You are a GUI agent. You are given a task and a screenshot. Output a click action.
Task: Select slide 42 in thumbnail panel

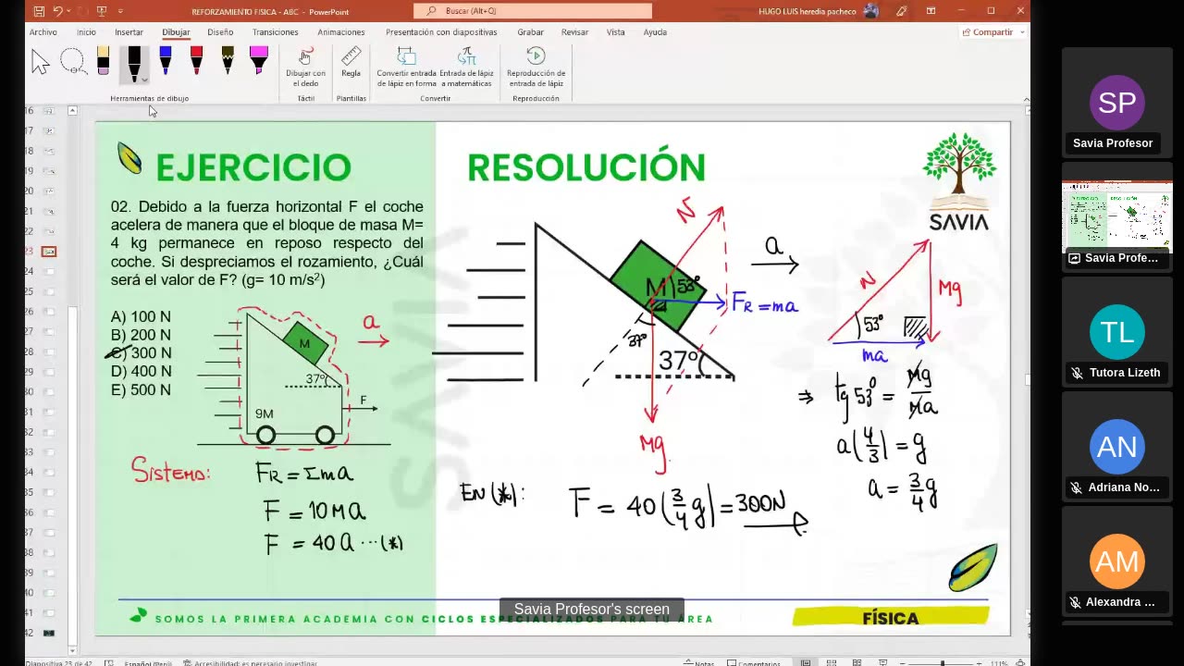click(x=48, y=633)
